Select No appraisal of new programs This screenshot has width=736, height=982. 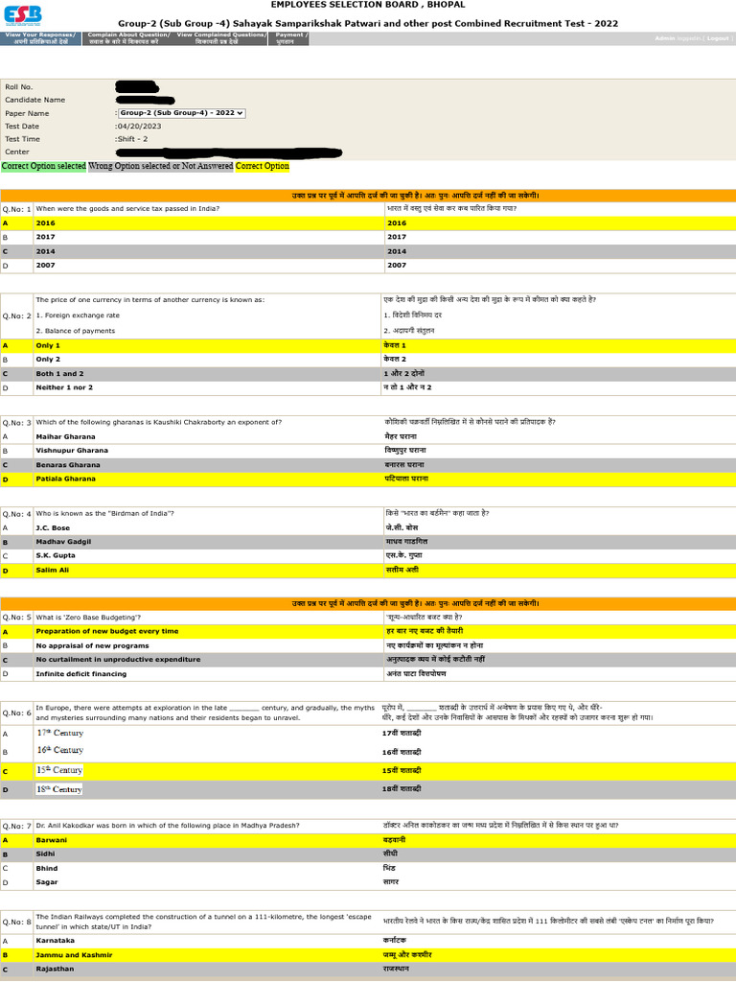click(368, 645)
